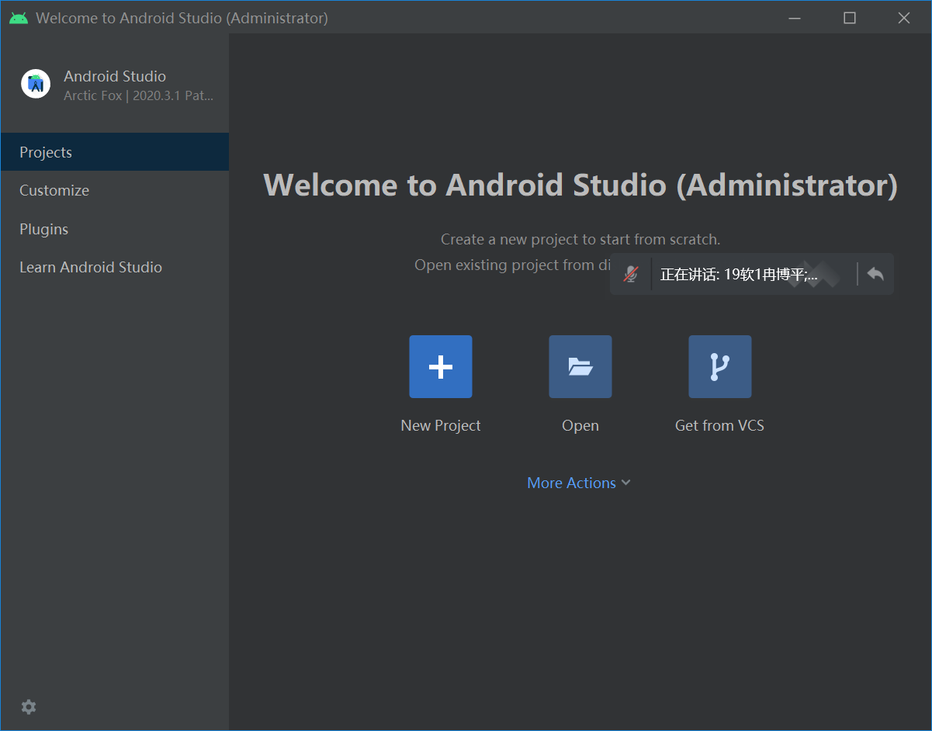Image resolution: width=932 pixels, height=731 pixels.
Task: Close the Welcome to Android Studio window
Action: [904, 18]
